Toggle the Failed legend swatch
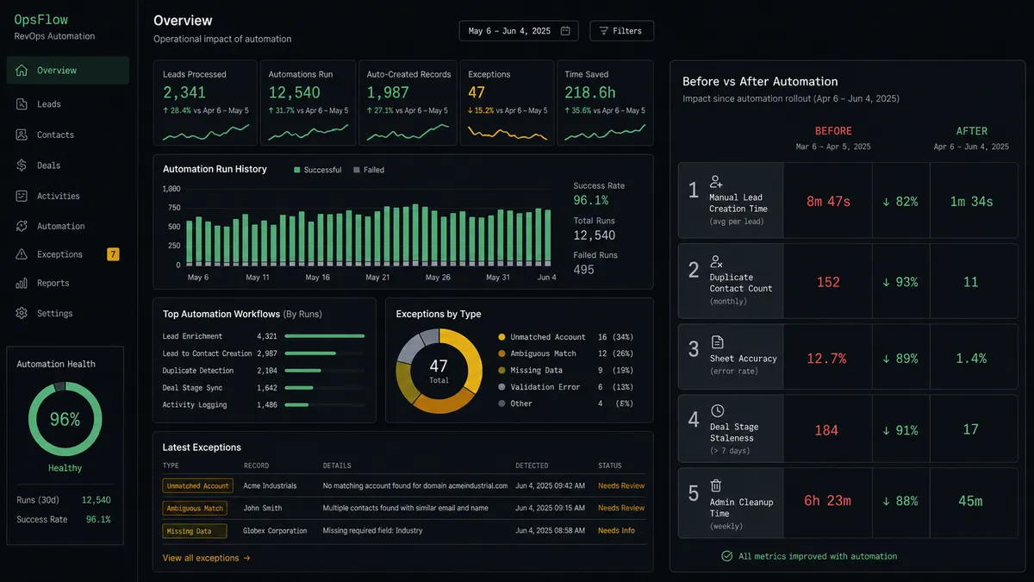The width and height of the screenshot is (1034, 582). click(x=357, y=170)
